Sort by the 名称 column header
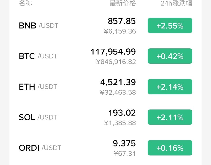Viewport: 211px width, 165px height. [x=25, y=3]
